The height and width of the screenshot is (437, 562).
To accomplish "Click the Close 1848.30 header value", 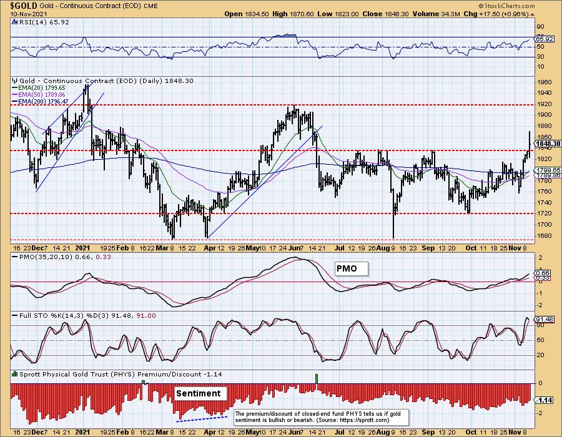I will pyautogui.click(x=386, y=14).
